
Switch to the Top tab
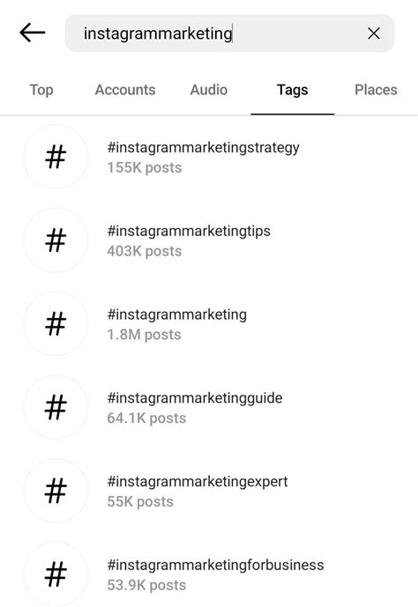41,90
